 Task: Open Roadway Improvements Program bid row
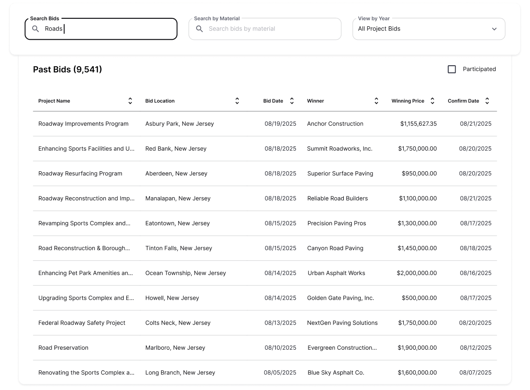point(83,124)
